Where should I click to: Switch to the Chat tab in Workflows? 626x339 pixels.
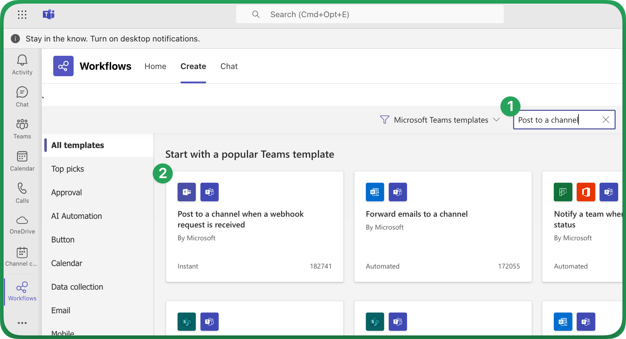229,66
